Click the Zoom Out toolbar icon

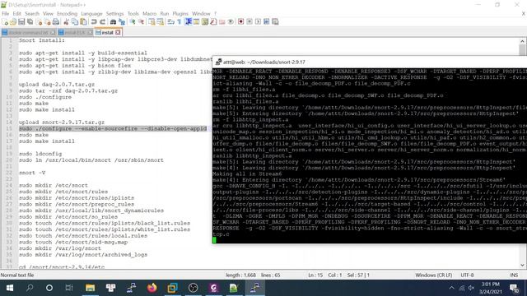[141, 22]
